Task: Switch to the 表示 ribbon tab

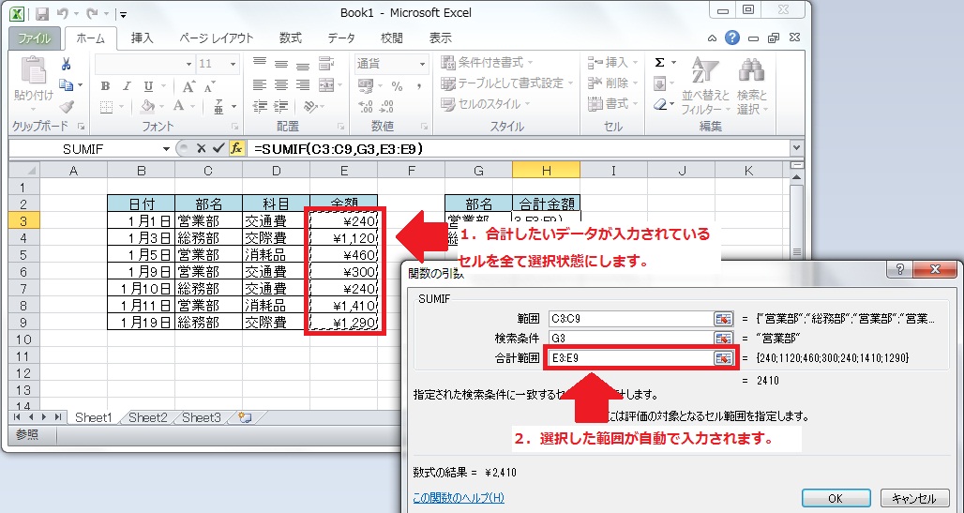Action: coord(440,38)
